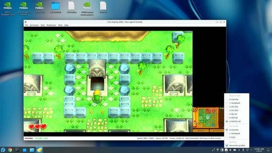The width and height of the screenshot is (272, 153).
Task: Open the blue software store icon in taskbar
Action: coord(25,150)
